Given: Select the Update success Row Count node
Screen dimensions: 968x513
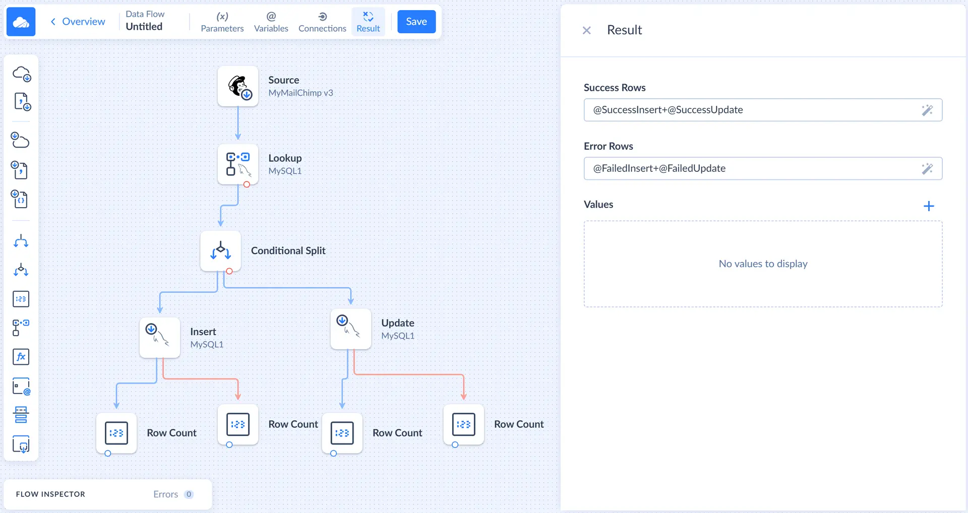Looking at the screenshot, I should pos(342,433).
